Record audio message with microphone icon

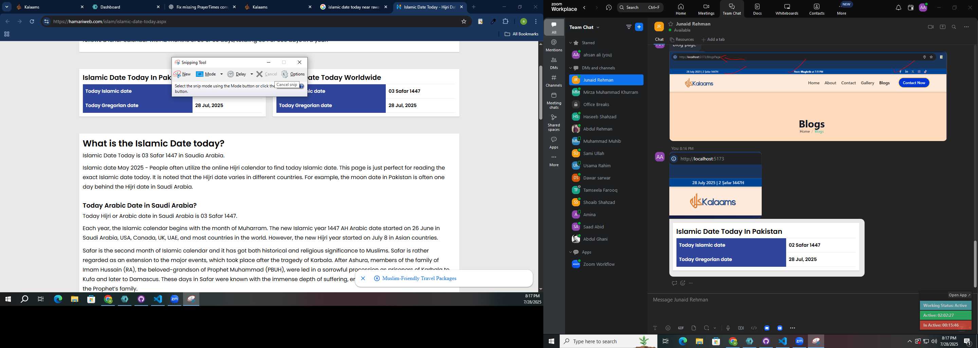coord(728,328)
